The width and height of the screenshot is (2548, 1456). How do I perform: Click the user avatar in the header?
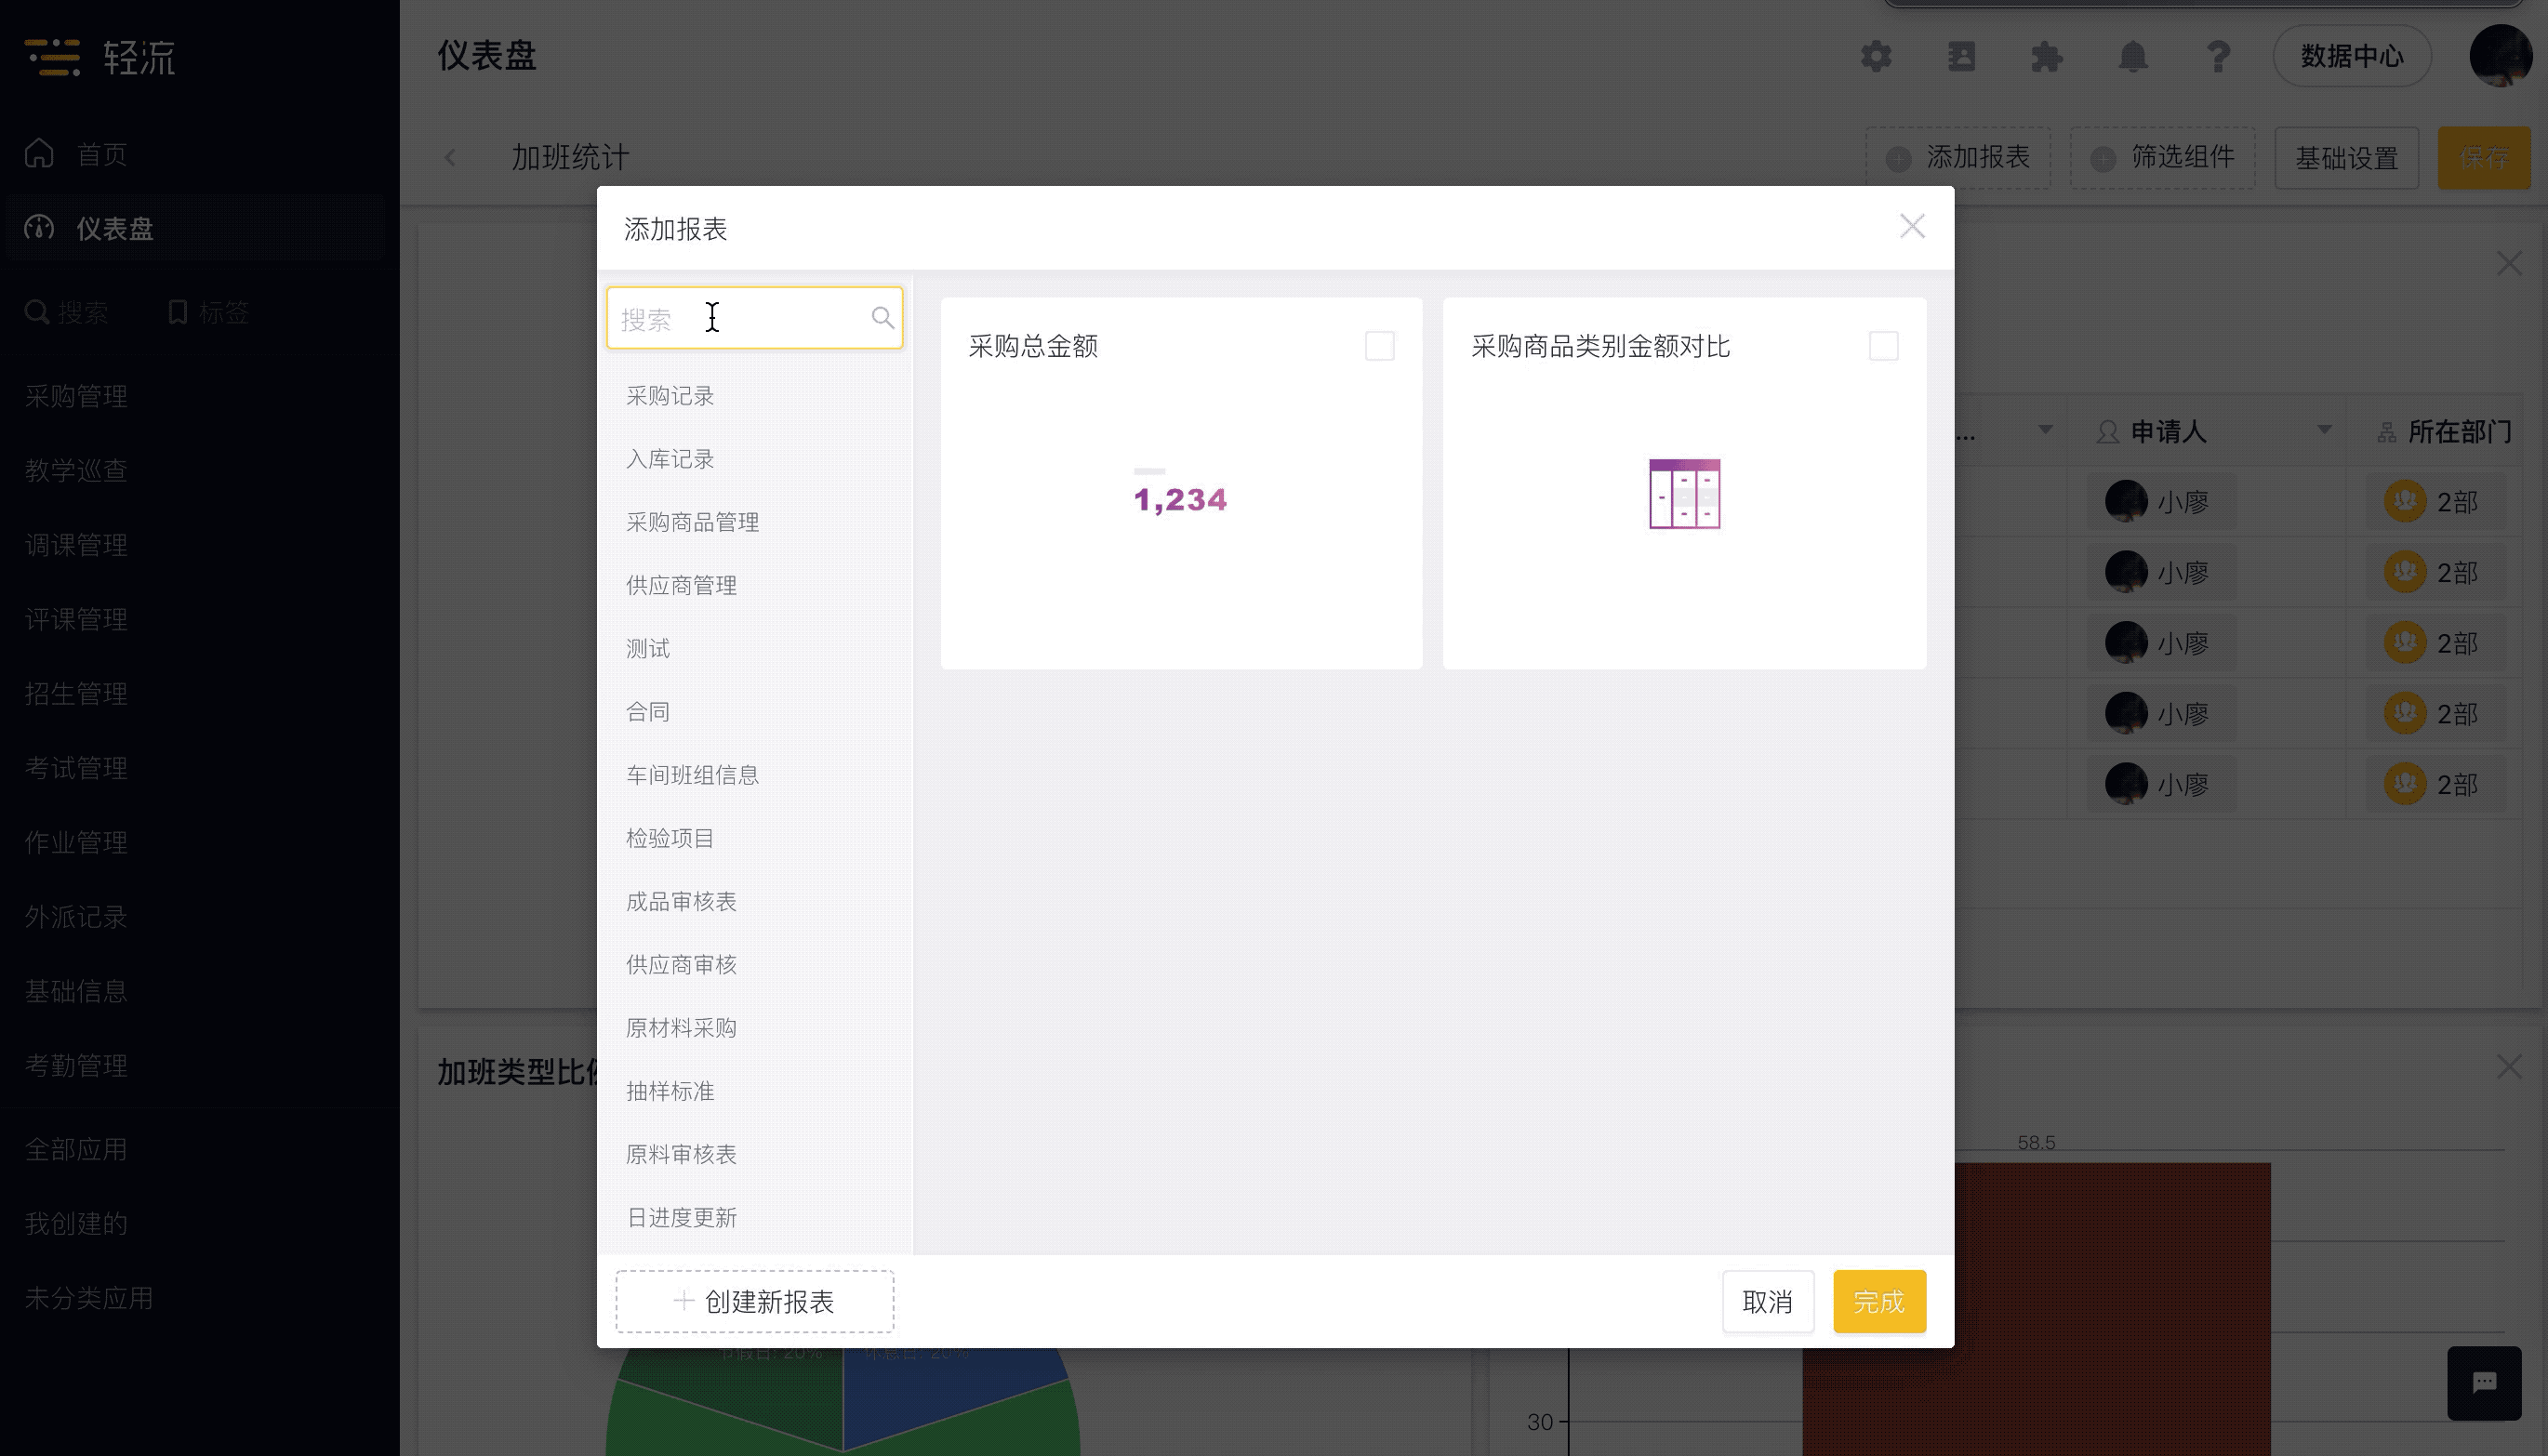coord(2501,56)
